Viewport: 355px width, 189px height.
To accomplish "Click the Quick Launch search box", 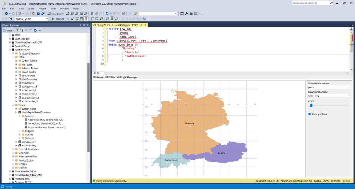I will [313, 3].
